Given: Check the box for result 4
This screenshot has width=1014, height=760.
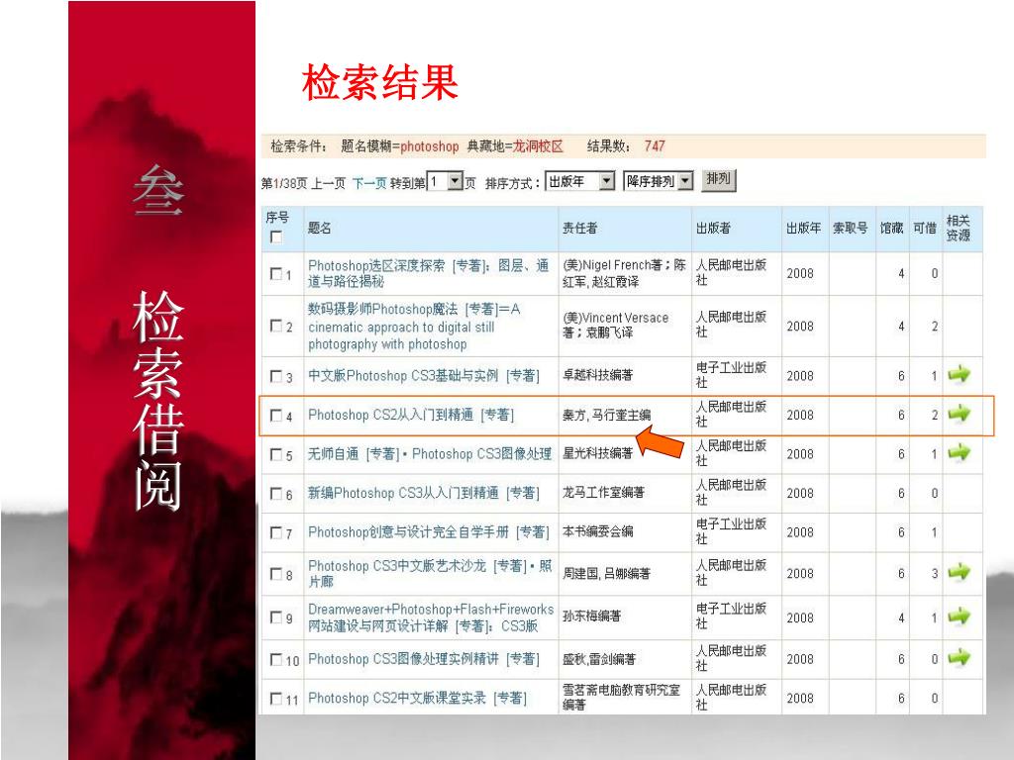Looking at the screenshot, I should [276, 415].
